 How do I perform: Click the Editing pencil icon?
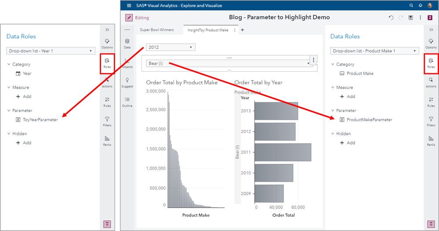point(129,18)
